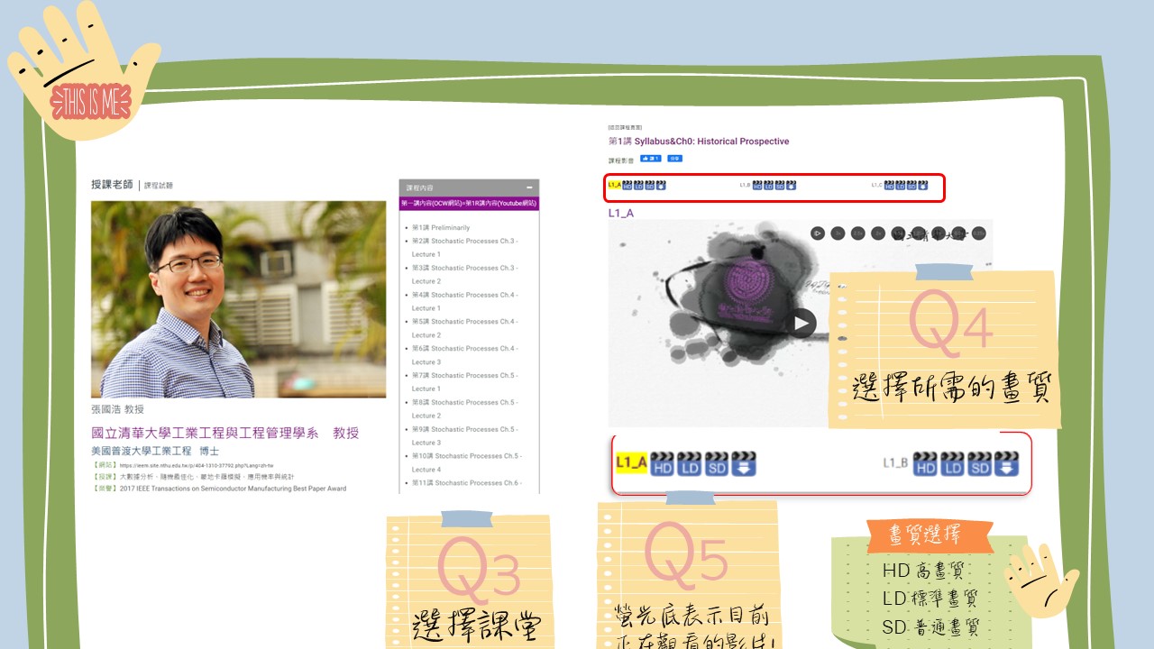Click the download icon next to enlarged L1_B
Screen dimensions: 1154x649
[x=1007, y=464]
